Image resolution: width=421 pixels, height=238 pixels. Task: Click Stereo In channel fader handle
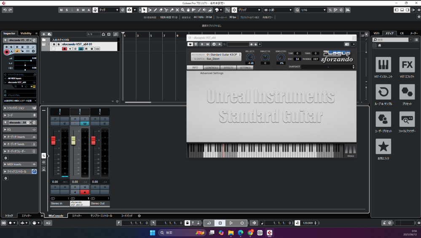(54, 140)
